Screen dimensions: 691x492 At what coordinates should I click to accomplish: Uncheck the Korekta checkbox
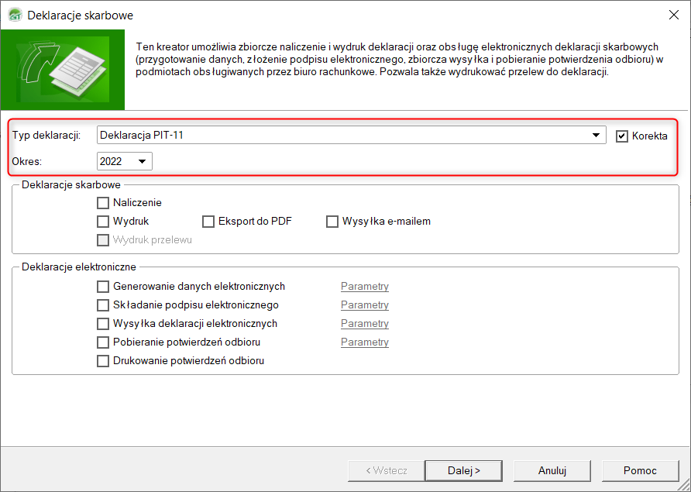click(x=622, y=136)
